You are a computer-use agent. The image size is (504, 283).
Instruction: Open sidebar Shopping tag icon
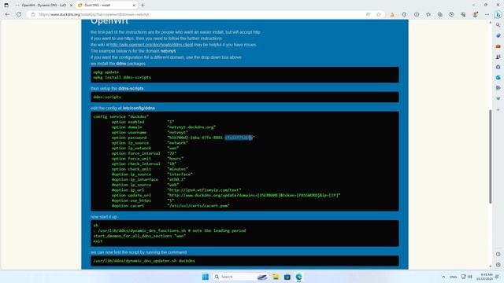point(498,35)
